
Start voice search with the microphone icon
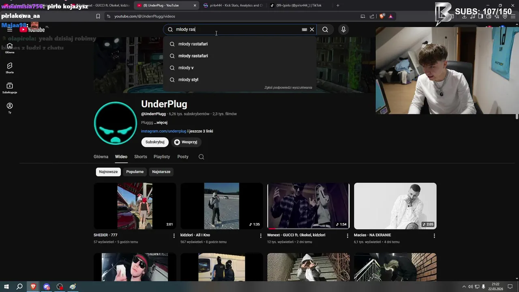[343, 29]
